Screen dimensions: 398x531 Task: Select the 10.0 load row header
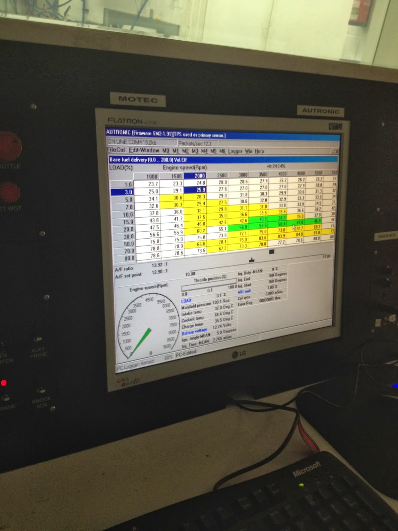[123, 214]
